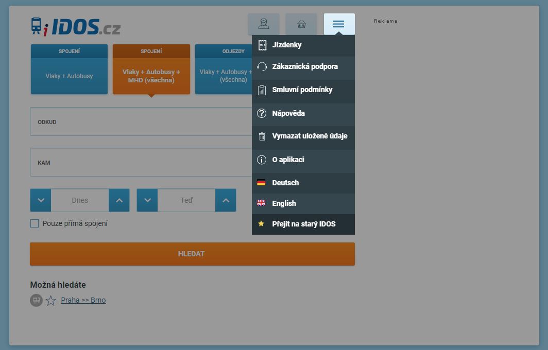This screenshot has width=548, height=350.
Task: Select Jízdenky from the menu
Action: pyautogui.click(x=287, y=45)
